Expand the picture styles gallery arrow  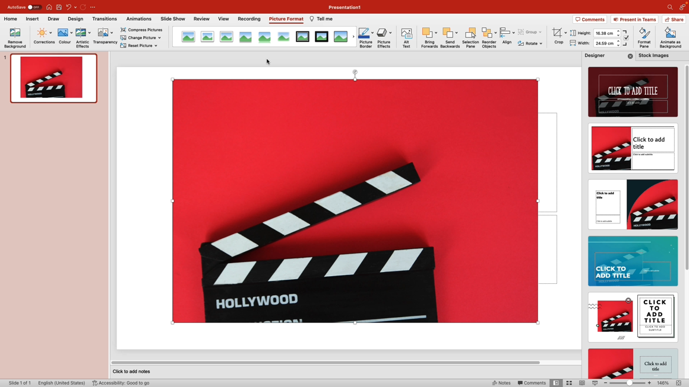coord(353,37)
